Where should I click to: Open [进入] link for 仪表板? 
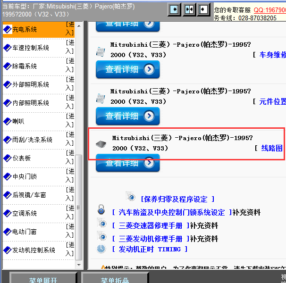point(70,158)
